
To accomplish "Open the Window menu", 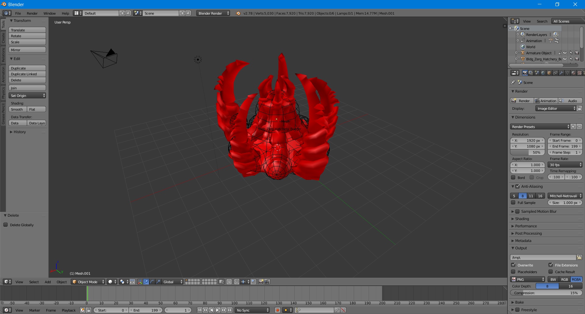I will tap(49, 13).
